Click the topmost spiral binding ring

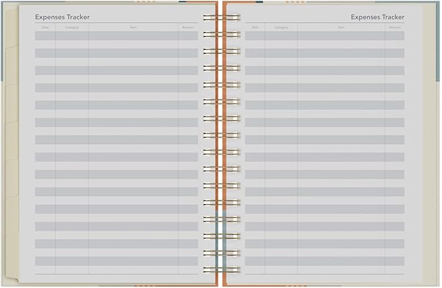click(x=221, y=17)
